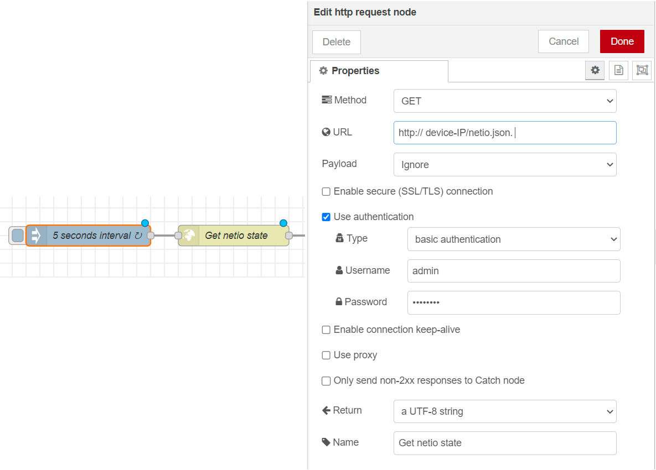Open node settings gear icon

click(595, 70)
